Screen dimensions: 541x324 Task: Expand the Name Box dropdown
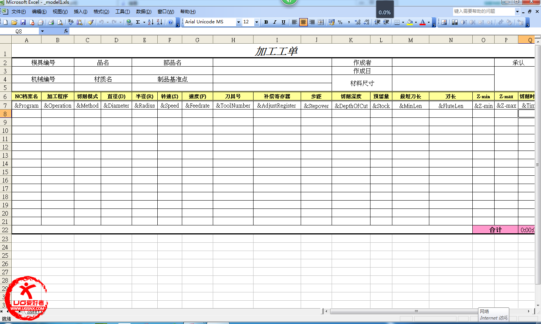point(42,31)
